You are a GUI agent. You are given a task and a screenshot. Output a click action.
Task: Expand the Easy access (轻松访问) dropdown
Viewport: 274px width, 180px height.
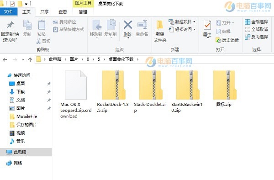pos(194,29)
